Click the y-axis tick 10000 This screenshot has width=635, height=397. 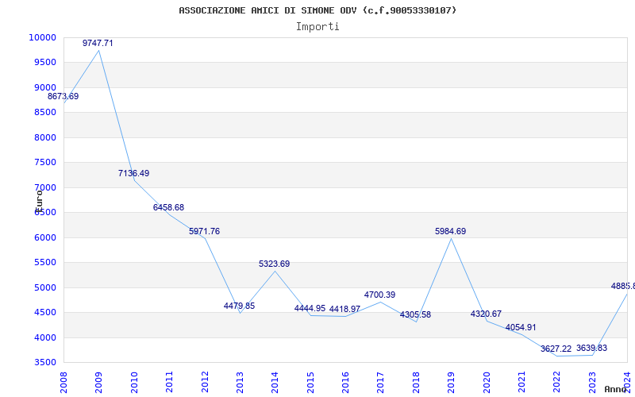click(x=42, y=37)
